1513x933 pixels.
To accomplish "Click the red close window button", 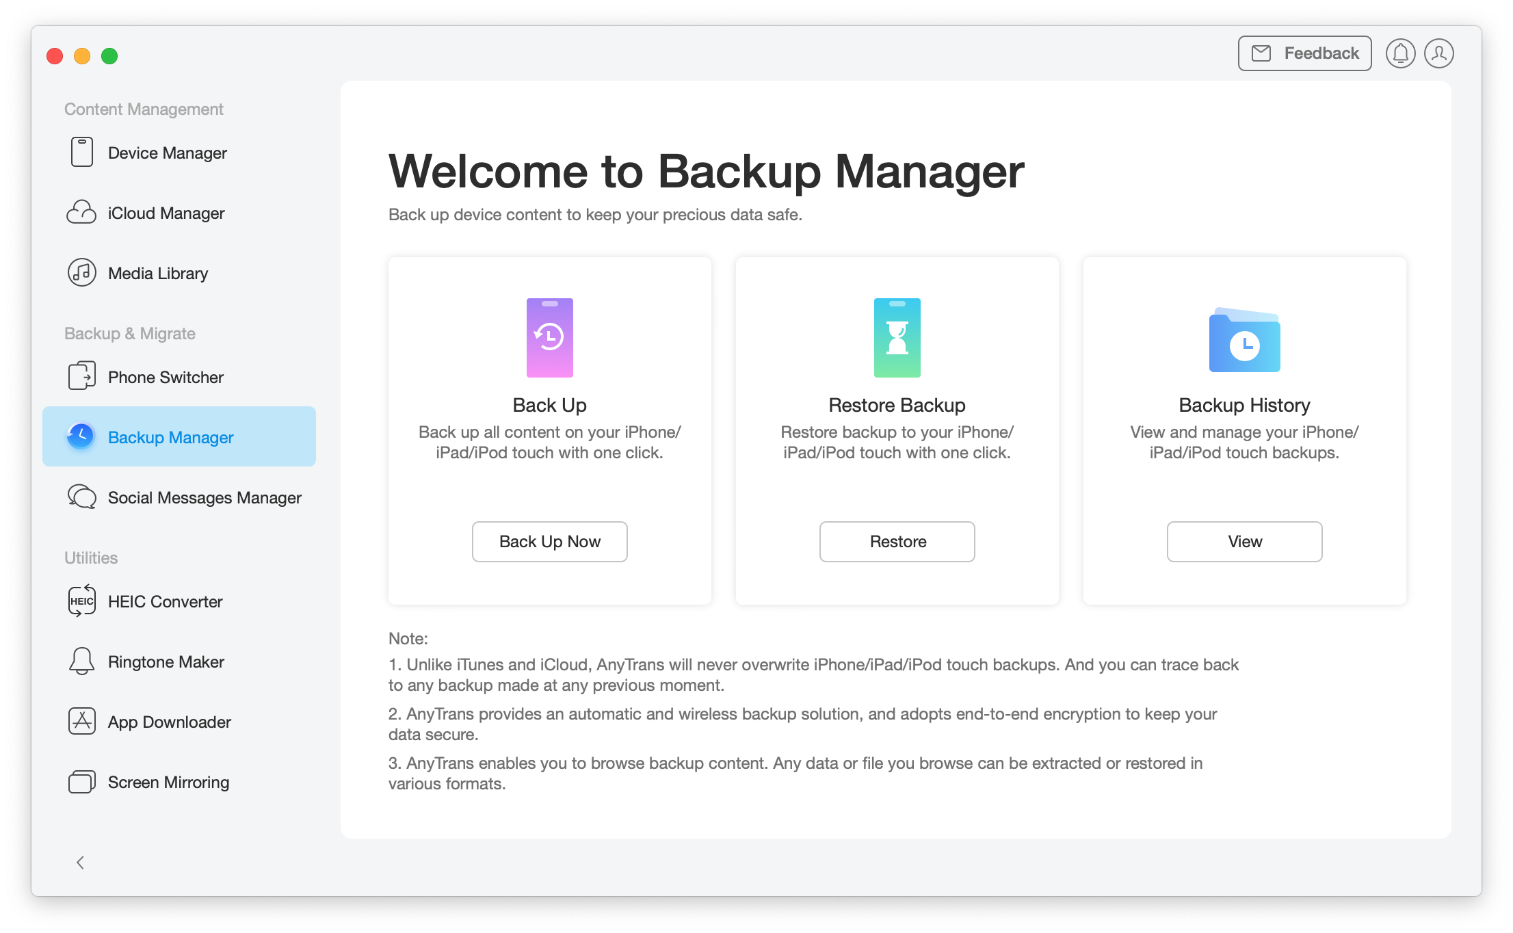I will pyautogui.click(x=55, y=55).
